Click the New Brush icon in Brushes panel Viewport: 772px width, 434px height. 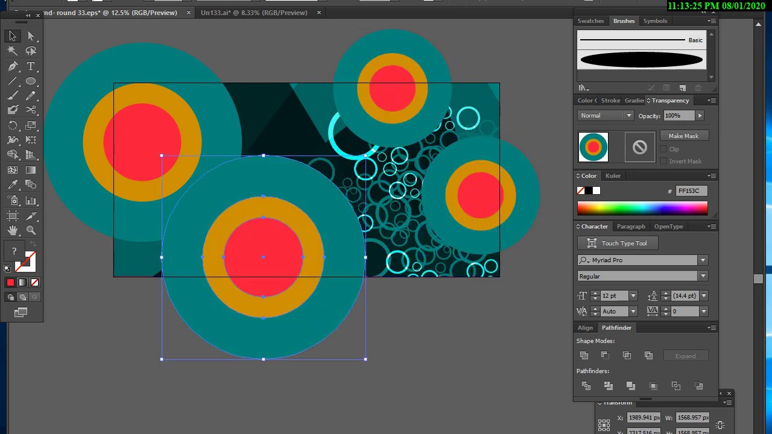[x=682, y=88]
